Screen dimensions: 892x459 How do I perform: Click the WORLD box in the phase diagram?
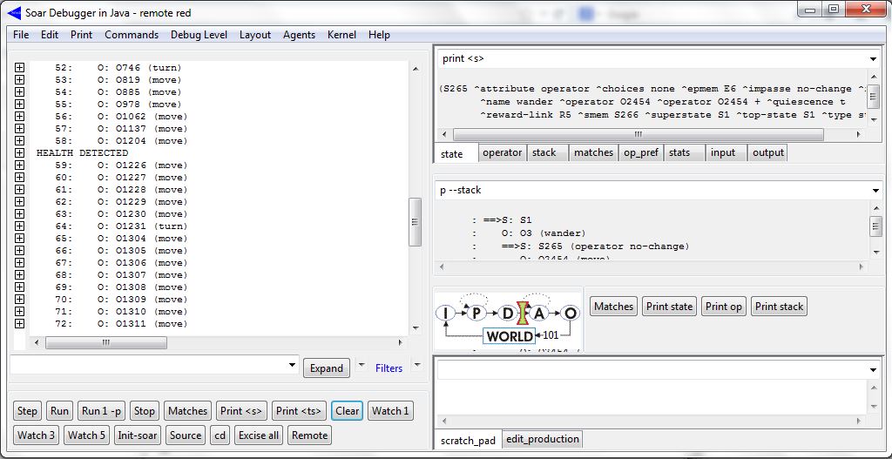pos(509,336)
